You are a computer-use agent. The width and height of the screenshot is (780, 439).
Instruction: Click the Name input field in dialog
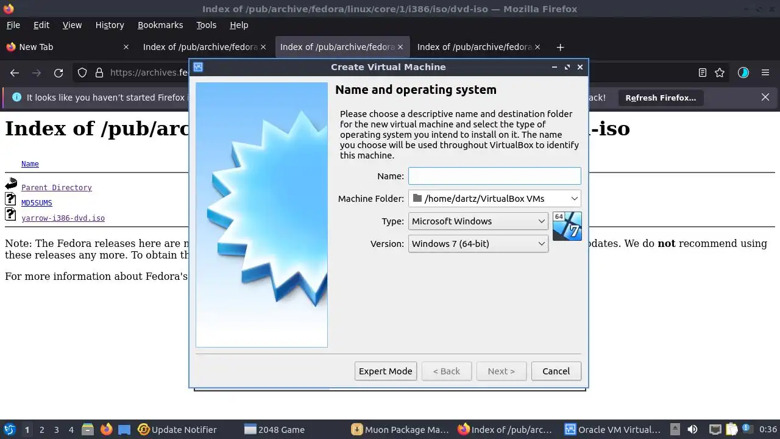494,176
